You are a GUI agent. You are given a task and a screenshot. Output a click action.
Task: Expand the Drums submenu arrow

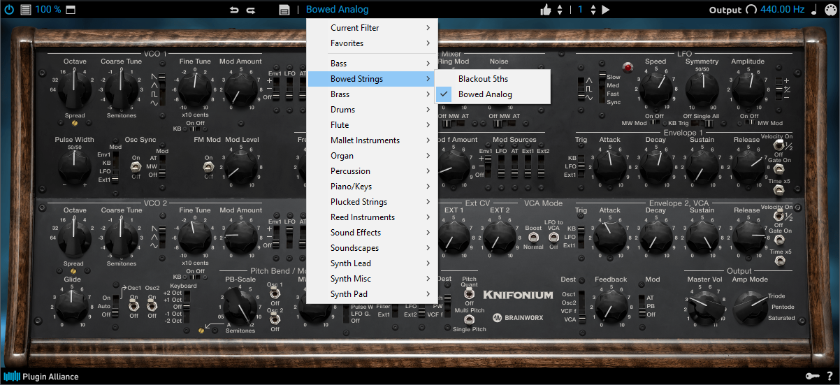(x=428, y=110)
